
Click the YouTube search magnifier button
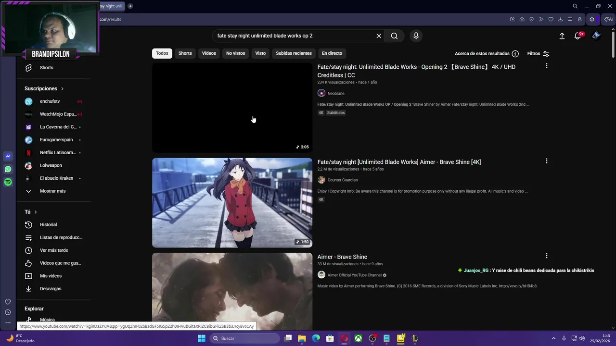[394, 36]
